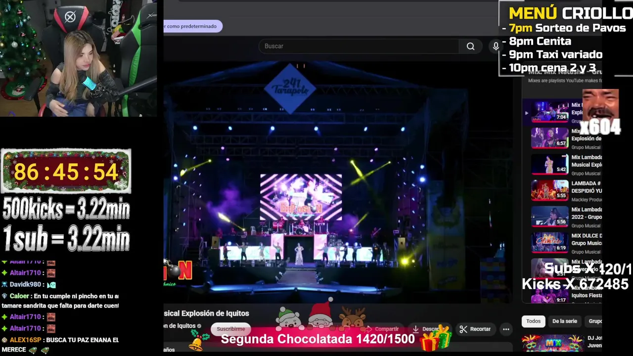
Task: Open playlist video thumbnail with 6:57 duration
Action: click(x=550, y=138)
